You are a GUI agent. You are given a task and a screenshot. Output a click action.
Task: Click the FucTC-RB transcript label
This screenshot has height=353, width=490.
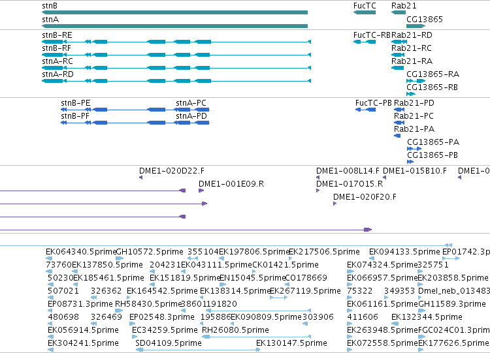pos(372,35)
